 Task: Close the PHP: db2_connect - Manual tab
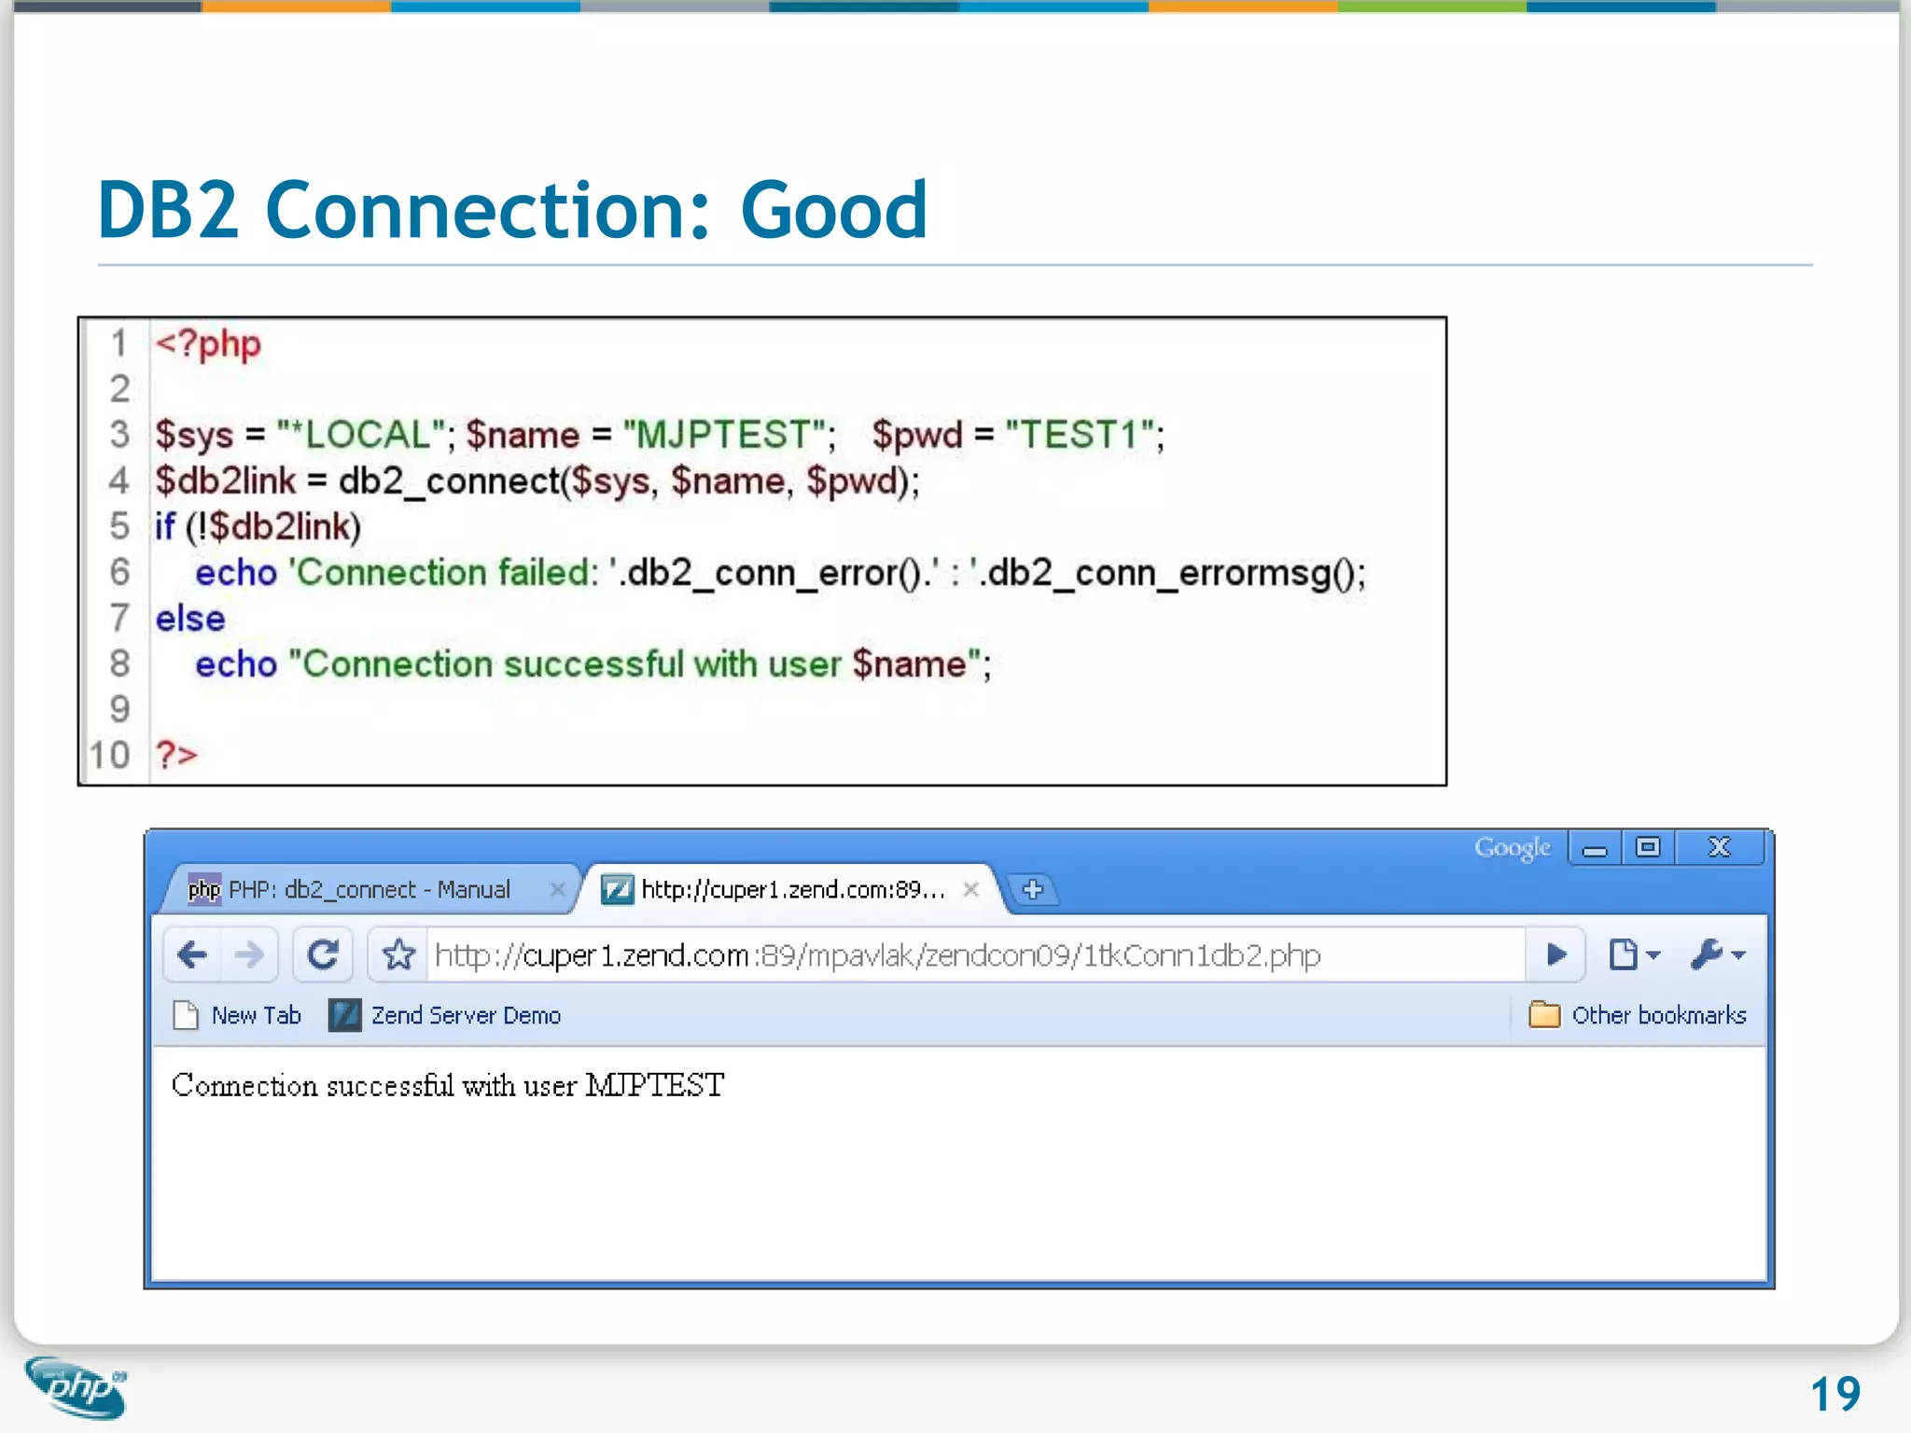click(557, 889)
